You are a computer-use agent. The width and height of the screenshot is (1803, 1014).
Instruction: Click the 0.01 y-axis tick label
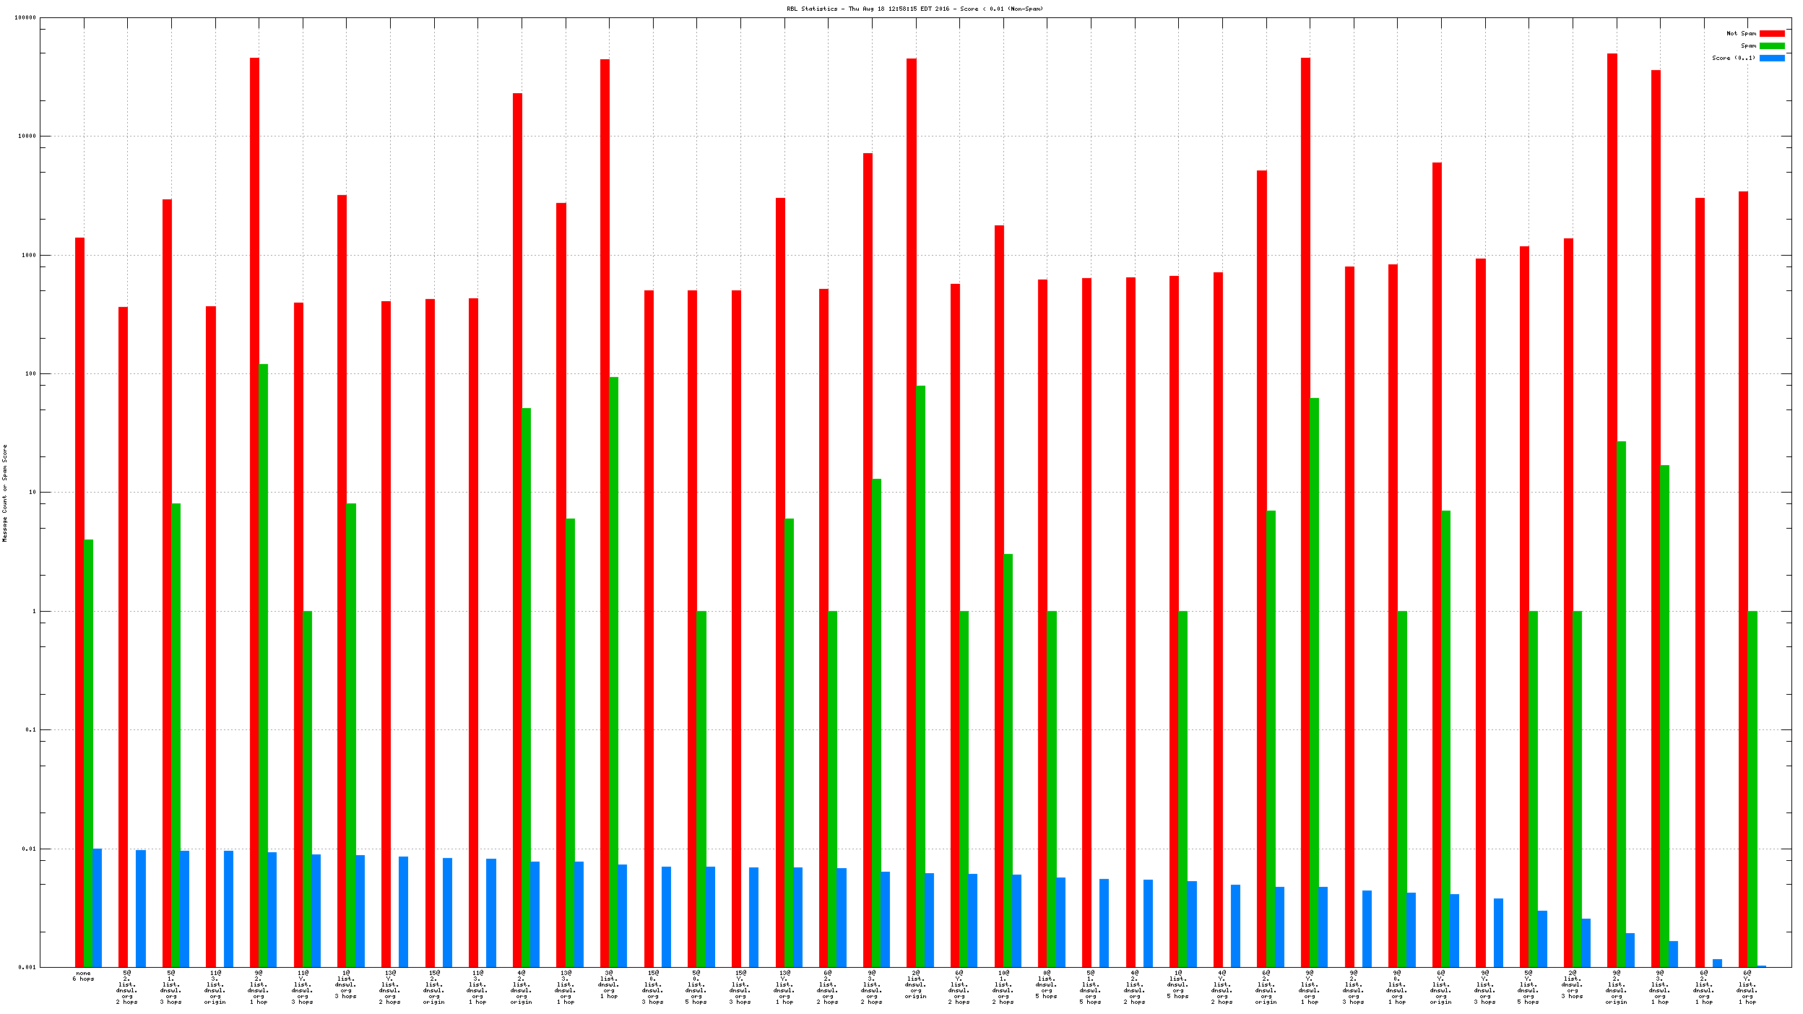(x=29, y=849)
